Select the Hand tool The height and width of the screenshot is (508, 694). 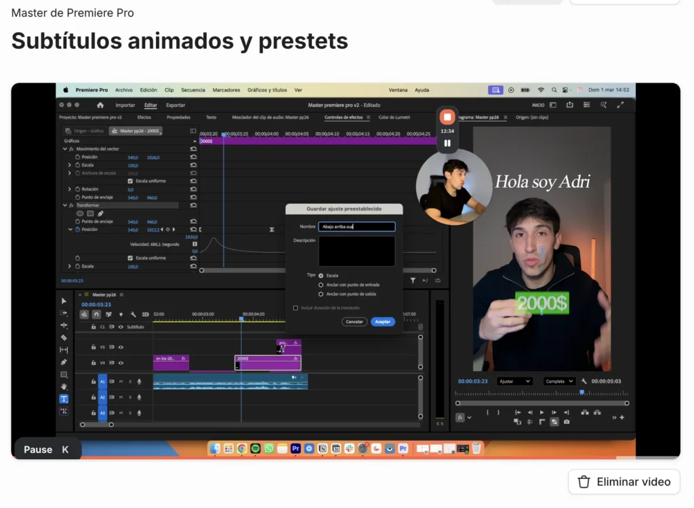click(x=64, y=387)
